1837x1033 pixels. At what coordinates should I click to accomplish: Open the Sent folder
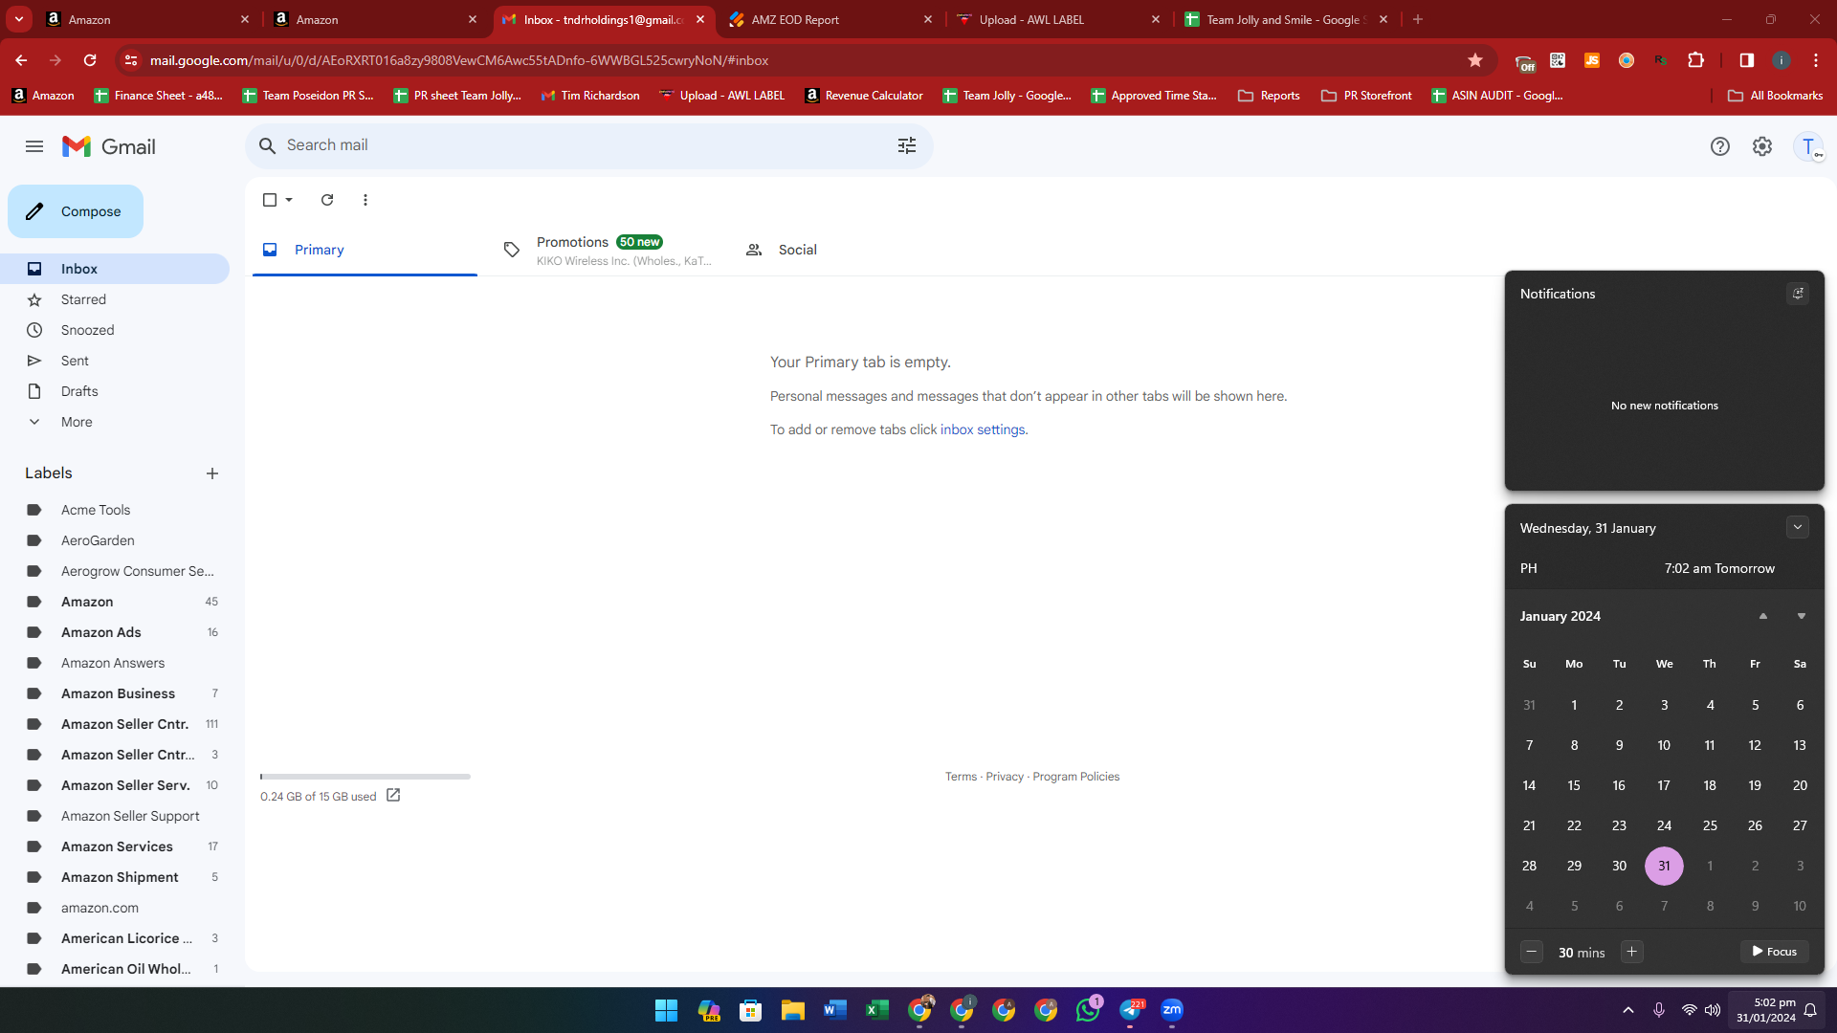point(115,361)
